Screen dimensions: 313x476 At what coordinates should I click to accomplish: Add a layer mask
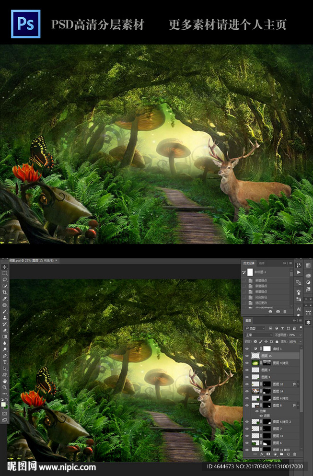pyautogui.click(x=268, y=454)
